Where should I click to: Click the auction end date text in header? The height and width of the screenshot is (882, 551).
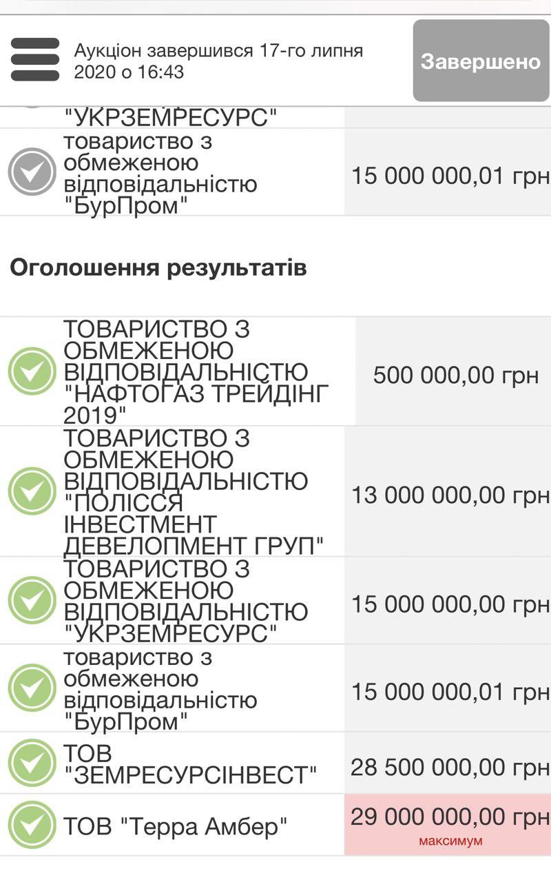click(x=218, y=61)
